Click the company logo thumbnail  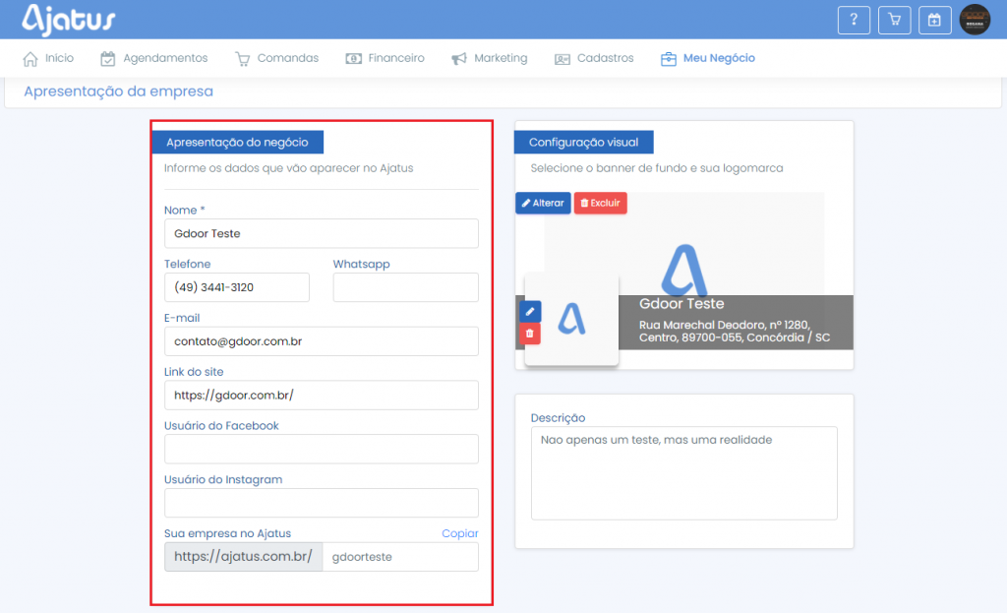571,320
